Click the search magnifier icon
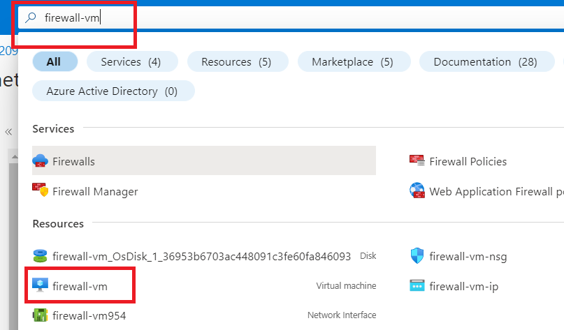This screenshot has height=330, width=564. [30, 18]
